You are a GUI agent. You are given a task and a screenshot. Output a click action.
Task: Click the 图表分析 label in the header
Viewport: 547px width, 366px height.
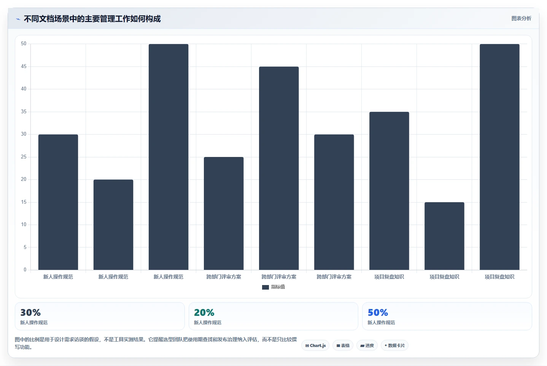(x=521, y=18)
